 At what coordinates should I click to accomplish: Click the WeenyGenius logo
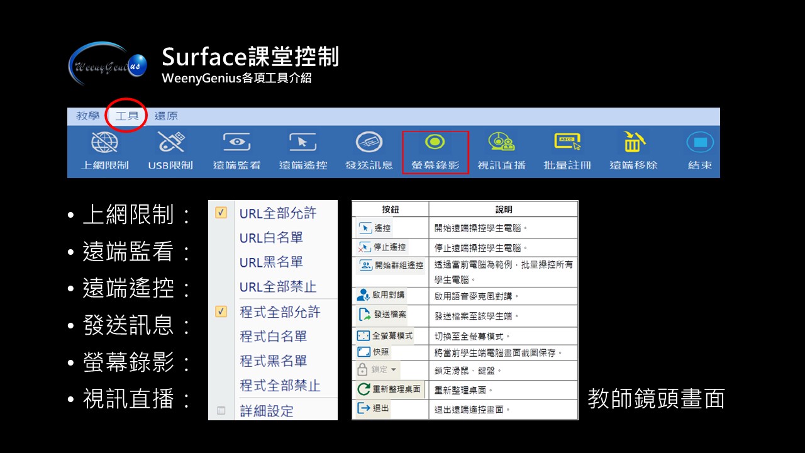(108, 64)
